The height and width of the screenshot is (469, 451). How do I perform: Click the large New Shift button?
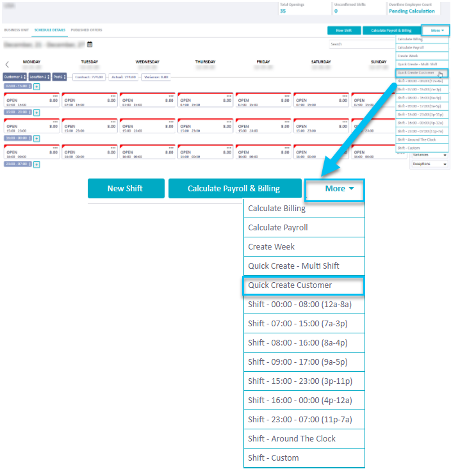coord(126,189)
